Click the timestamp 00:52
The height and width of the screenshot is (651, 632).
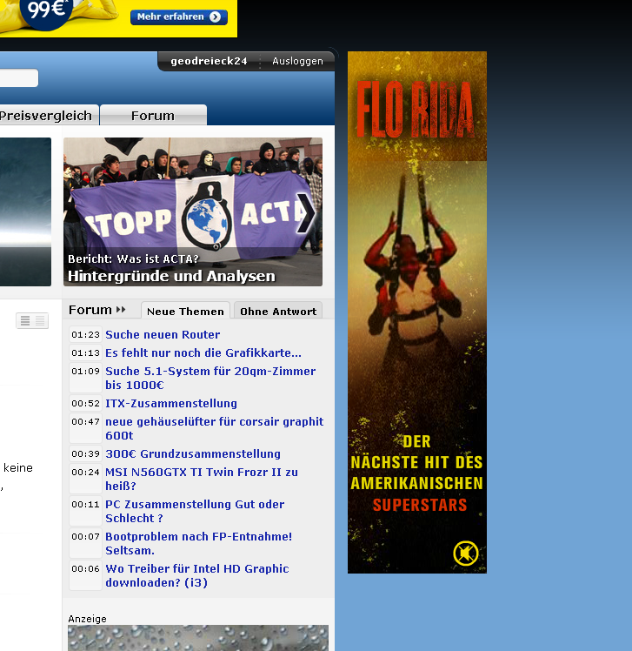pyautogui.click(x=85, y=404)
